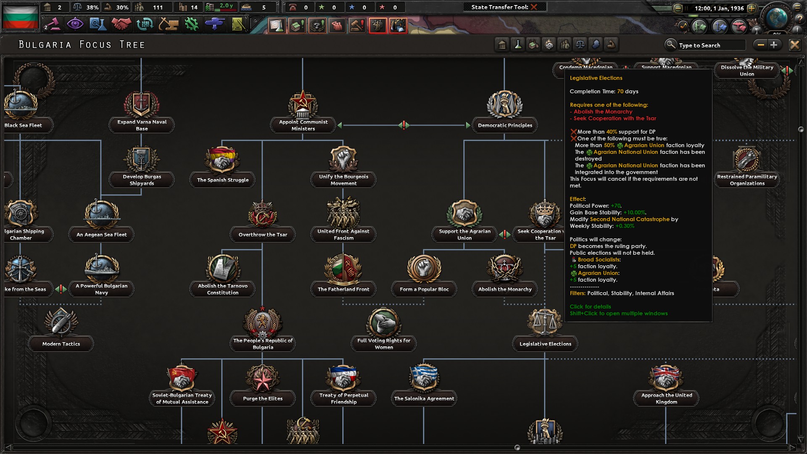Open Production gear wrench tab
This screenshot has width=807, height=454.
click(192, 24)
